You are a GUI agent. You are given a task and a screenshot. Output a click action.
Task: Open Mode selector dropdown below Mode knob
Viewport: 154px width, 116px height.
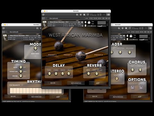[x=35, y=52]
